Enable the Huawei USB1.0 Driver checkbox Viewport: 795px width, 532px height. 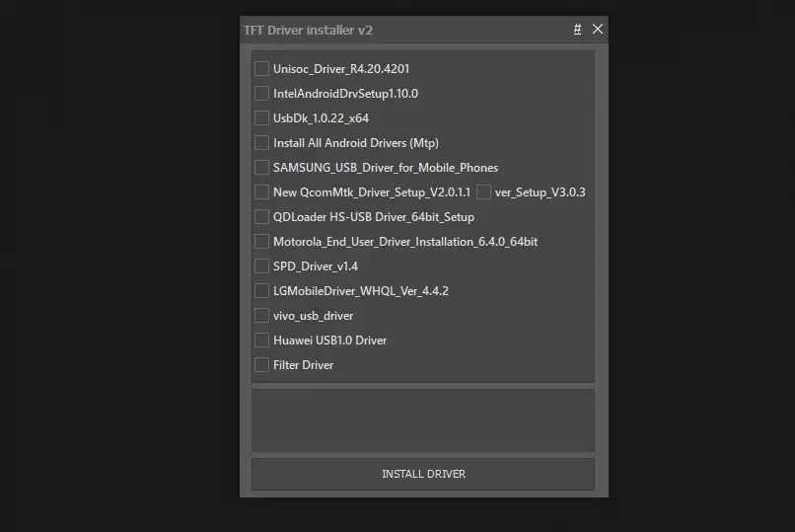(x=261, y=341)
